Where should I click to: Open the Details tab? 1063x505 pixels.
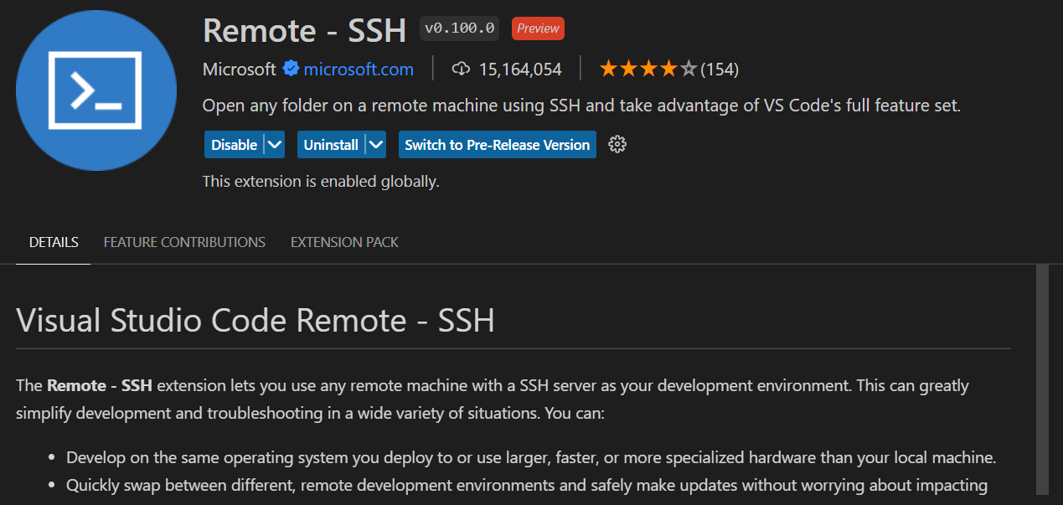[54, 242]
